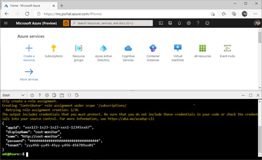The width and height of the screenshot is (262, 160).
Task: Open a new browser tab
Action: [62, 6]
